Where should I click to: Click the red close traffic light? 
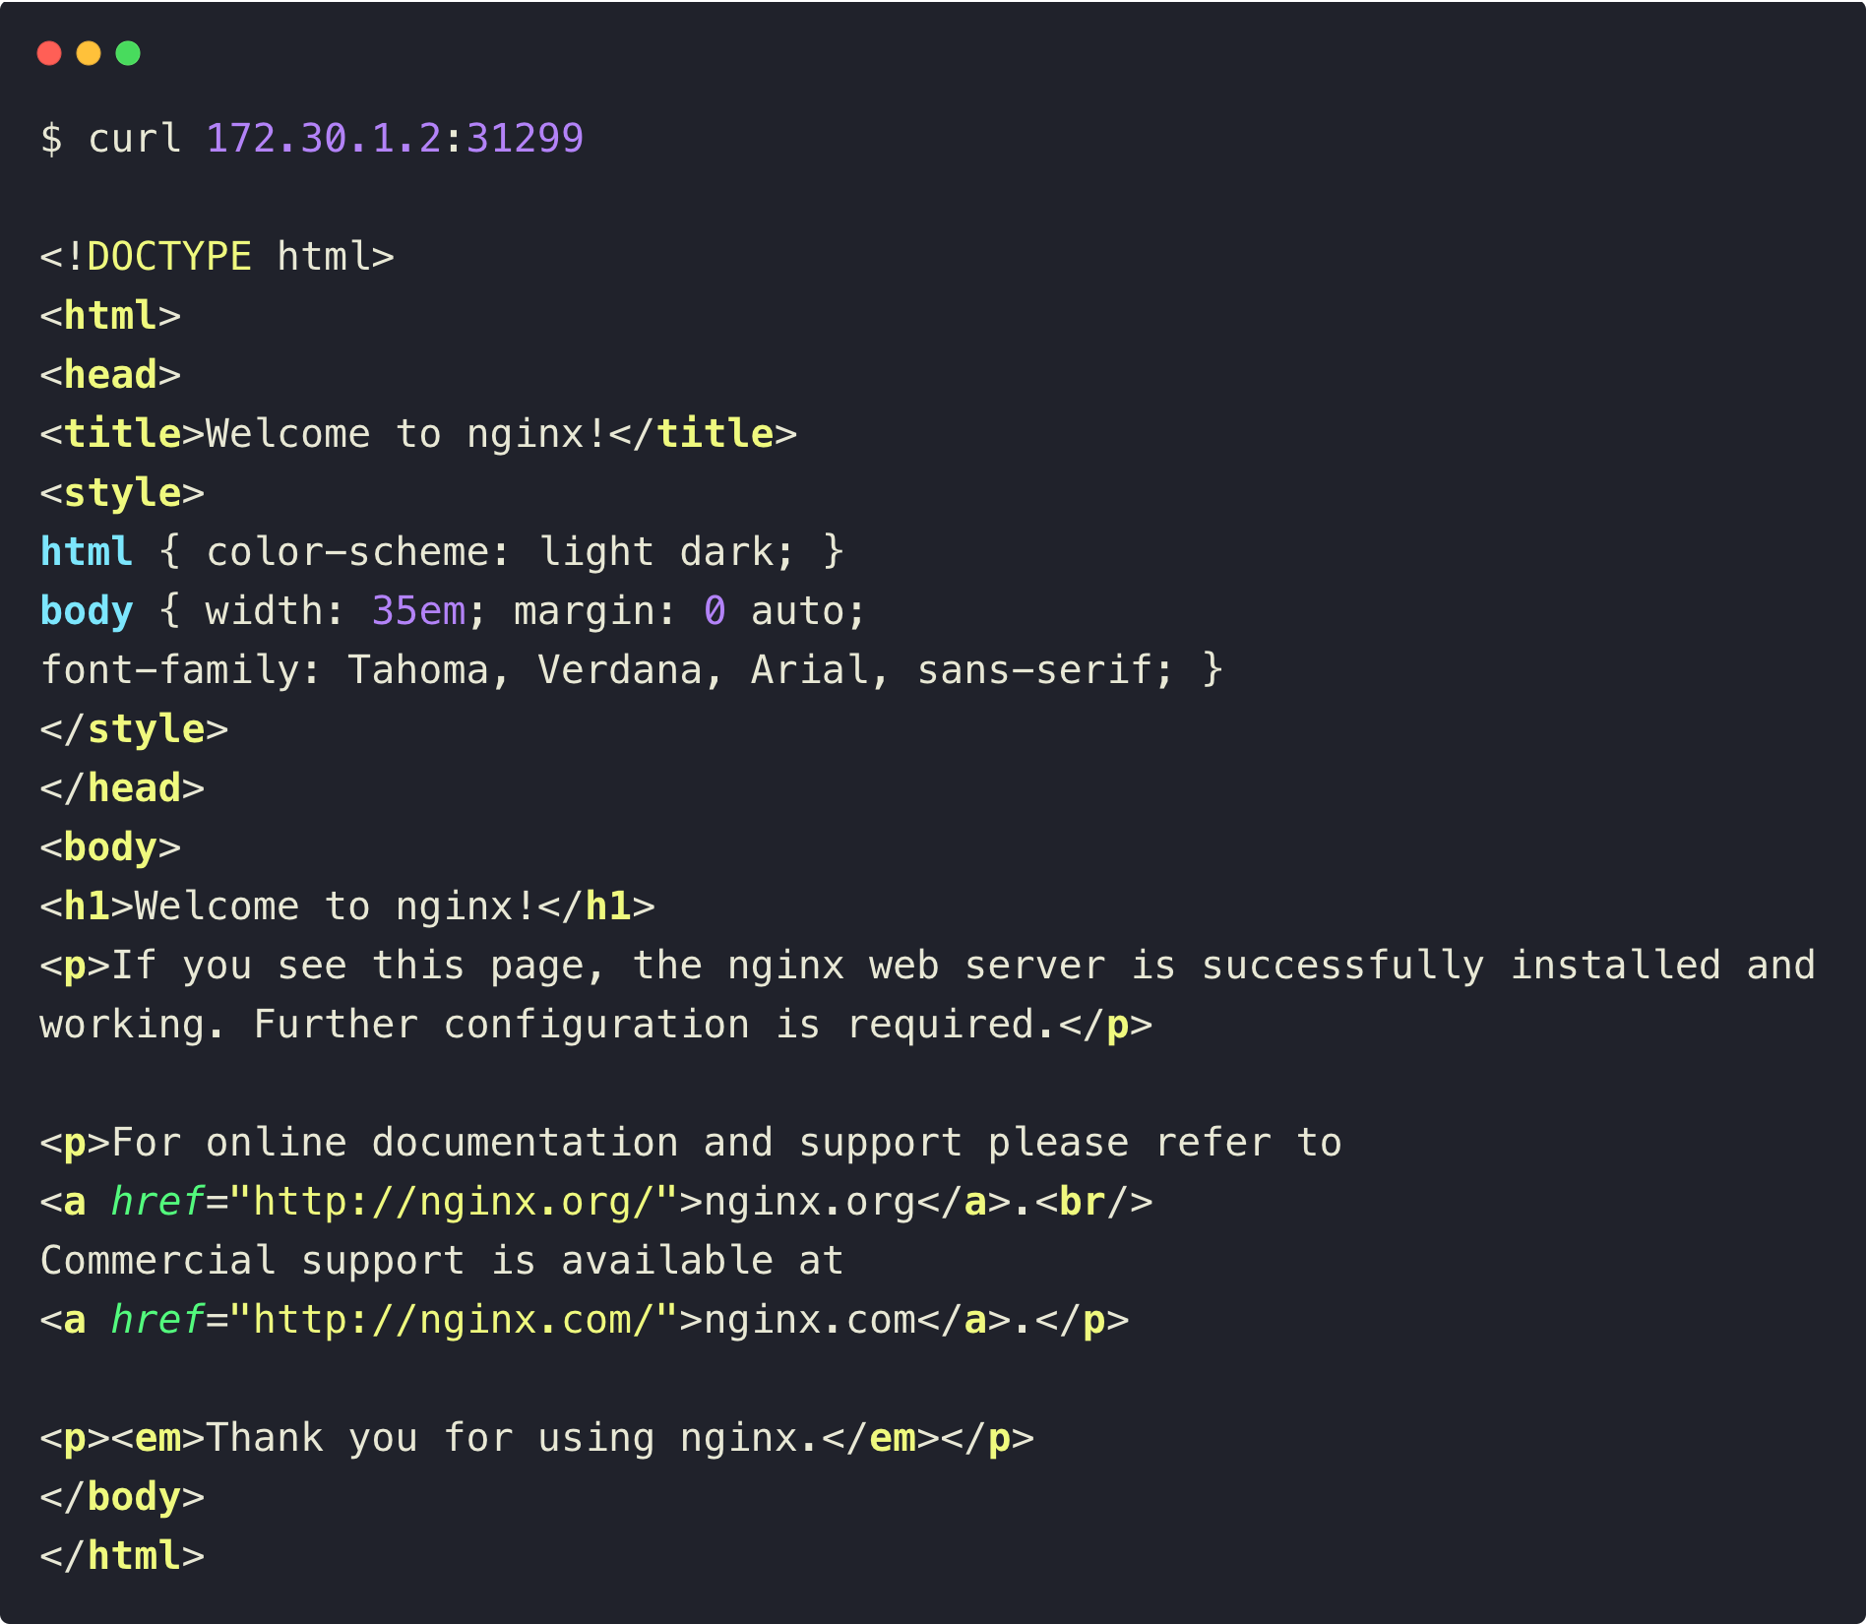(x=49, y=54)
